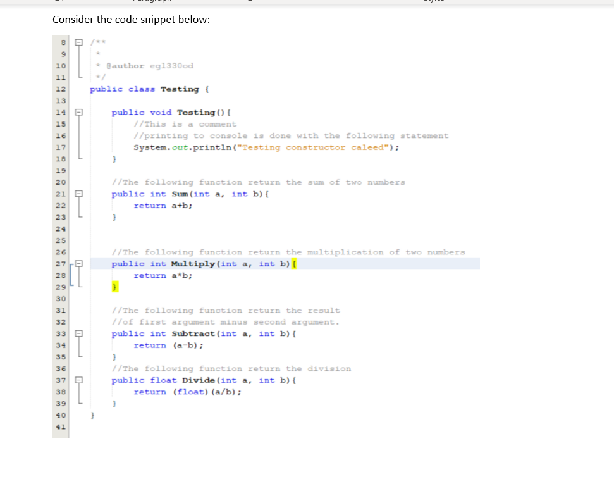614x491 pixels.
Task: Collapse the Subtract method fold marker
Action: click(x=77, y=334)
